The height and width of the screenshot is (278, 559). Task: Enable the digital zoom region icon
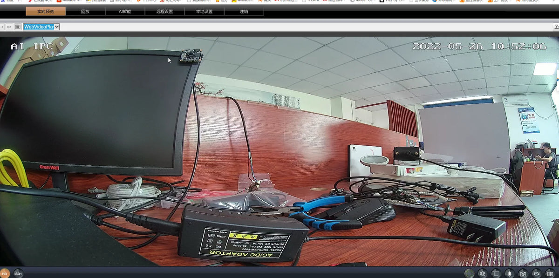[x=496, y=274]
